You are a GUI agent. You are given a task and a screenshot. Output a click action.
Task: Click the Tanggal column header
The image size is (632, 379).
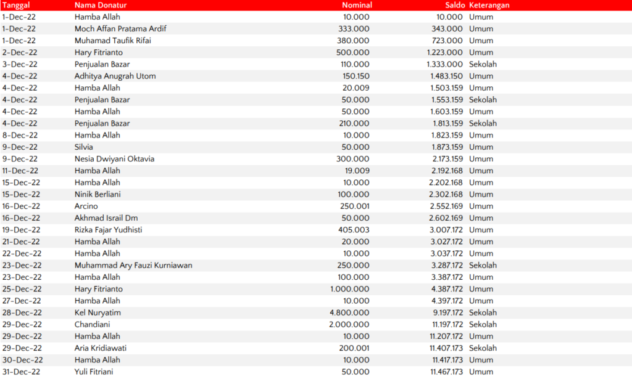[16, 5]
